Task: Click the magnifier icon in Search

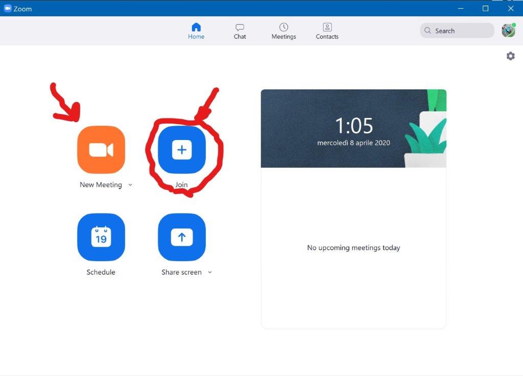Action: click(x=428, y=31)
